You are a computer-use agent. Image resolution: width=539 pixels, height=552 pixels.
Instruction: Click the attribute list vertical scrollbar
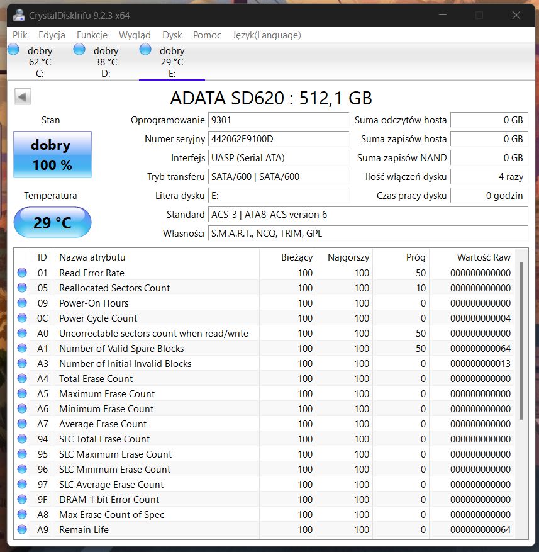521,341
